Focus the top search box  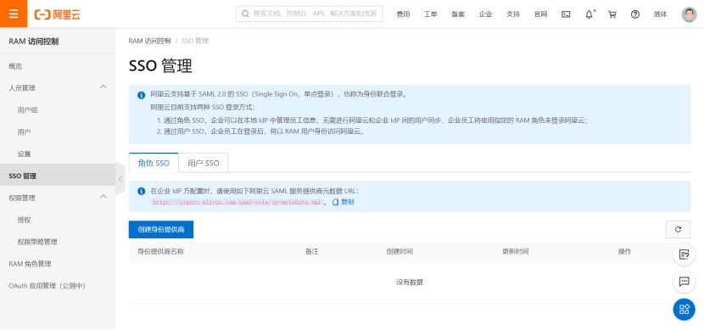[x=309, y=14]
